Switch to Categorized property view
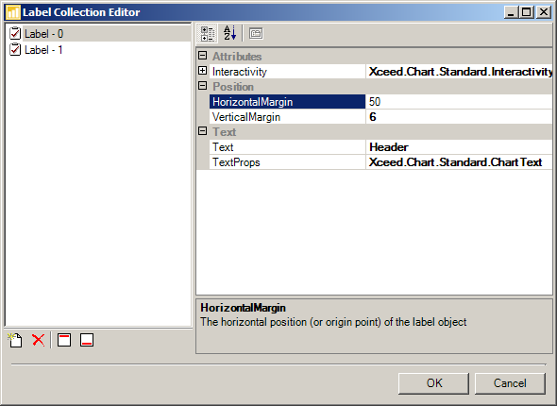This screenshot has height=406, width=557. tap(208, 34)
